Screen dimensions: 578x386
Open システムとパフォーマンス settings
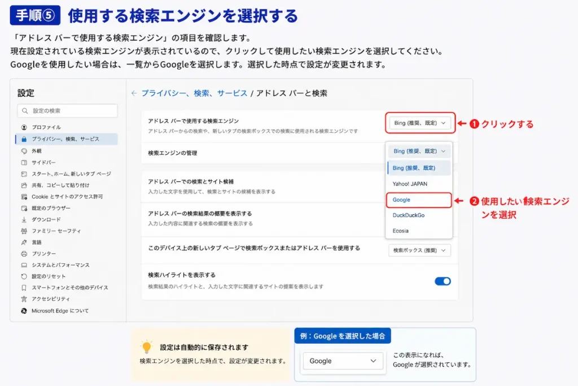pos(60,265)
